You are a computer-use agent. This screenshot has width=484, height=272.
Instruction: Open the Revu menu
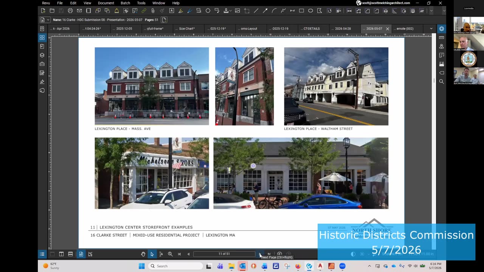[46, 3]
